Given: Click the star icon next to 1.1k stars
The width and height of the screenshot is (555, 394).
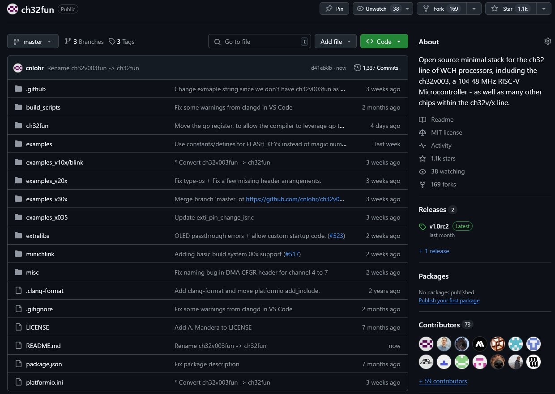Looking at the screenshot, I should (423, 158).
